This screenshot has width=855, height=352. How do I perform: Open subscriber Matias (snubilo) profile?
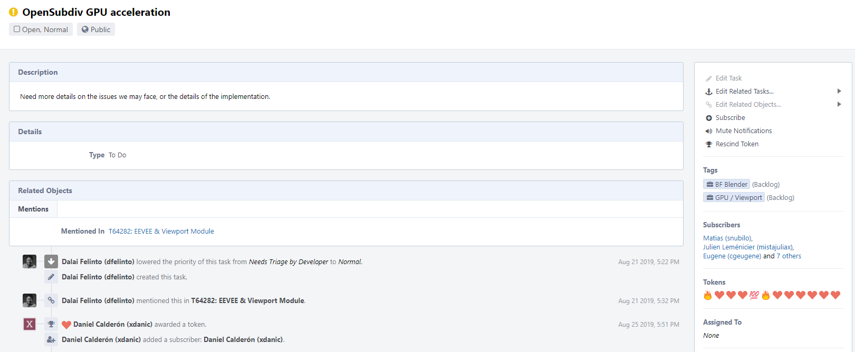(x=727, y=238)
